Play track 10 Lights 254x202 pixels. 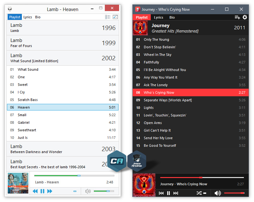point(191,108)
